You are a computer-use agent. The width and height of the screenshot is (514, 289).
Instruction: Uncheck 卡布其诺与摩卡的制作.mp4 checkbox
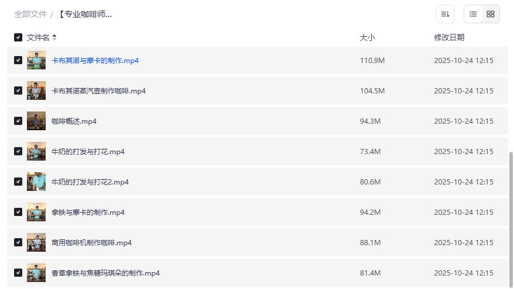(18, 60)
